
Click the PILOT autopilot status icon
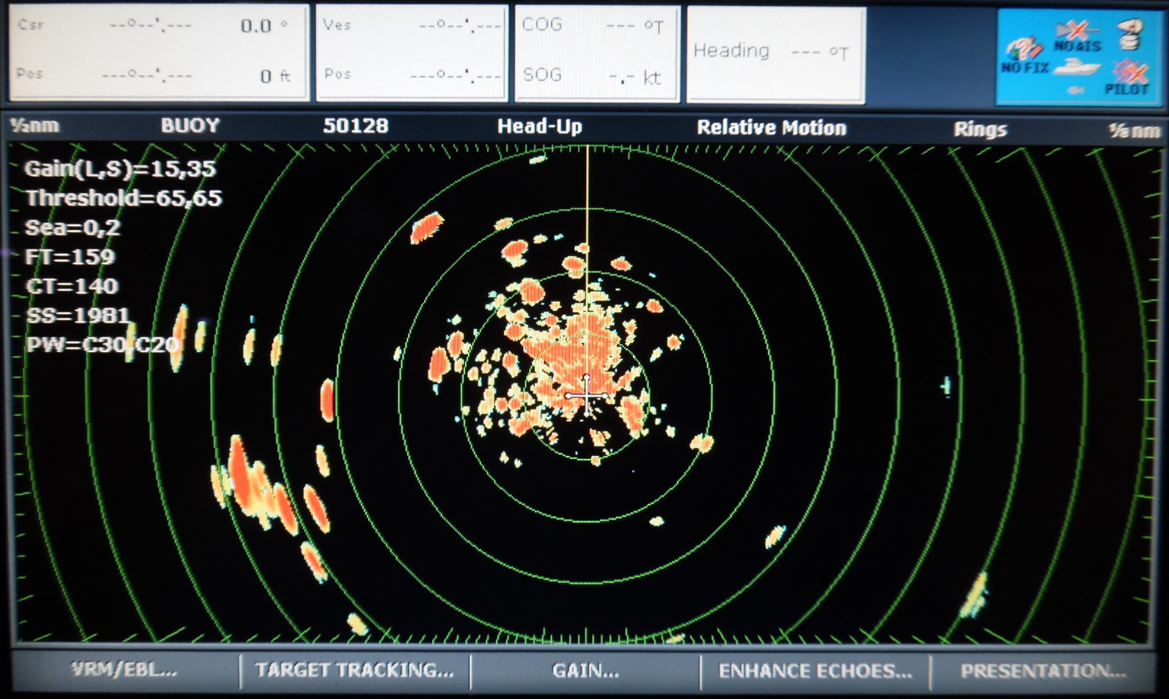coord(1127,78)
